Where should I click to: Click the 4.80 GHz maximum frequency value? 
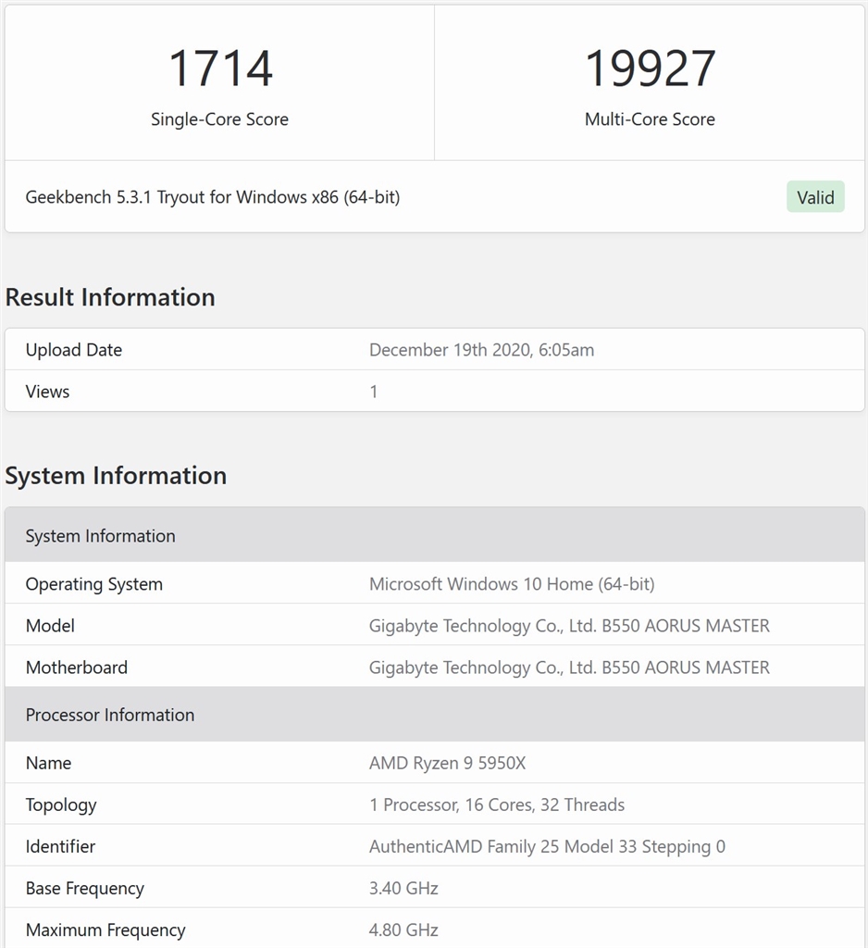(x=403, y=929)
